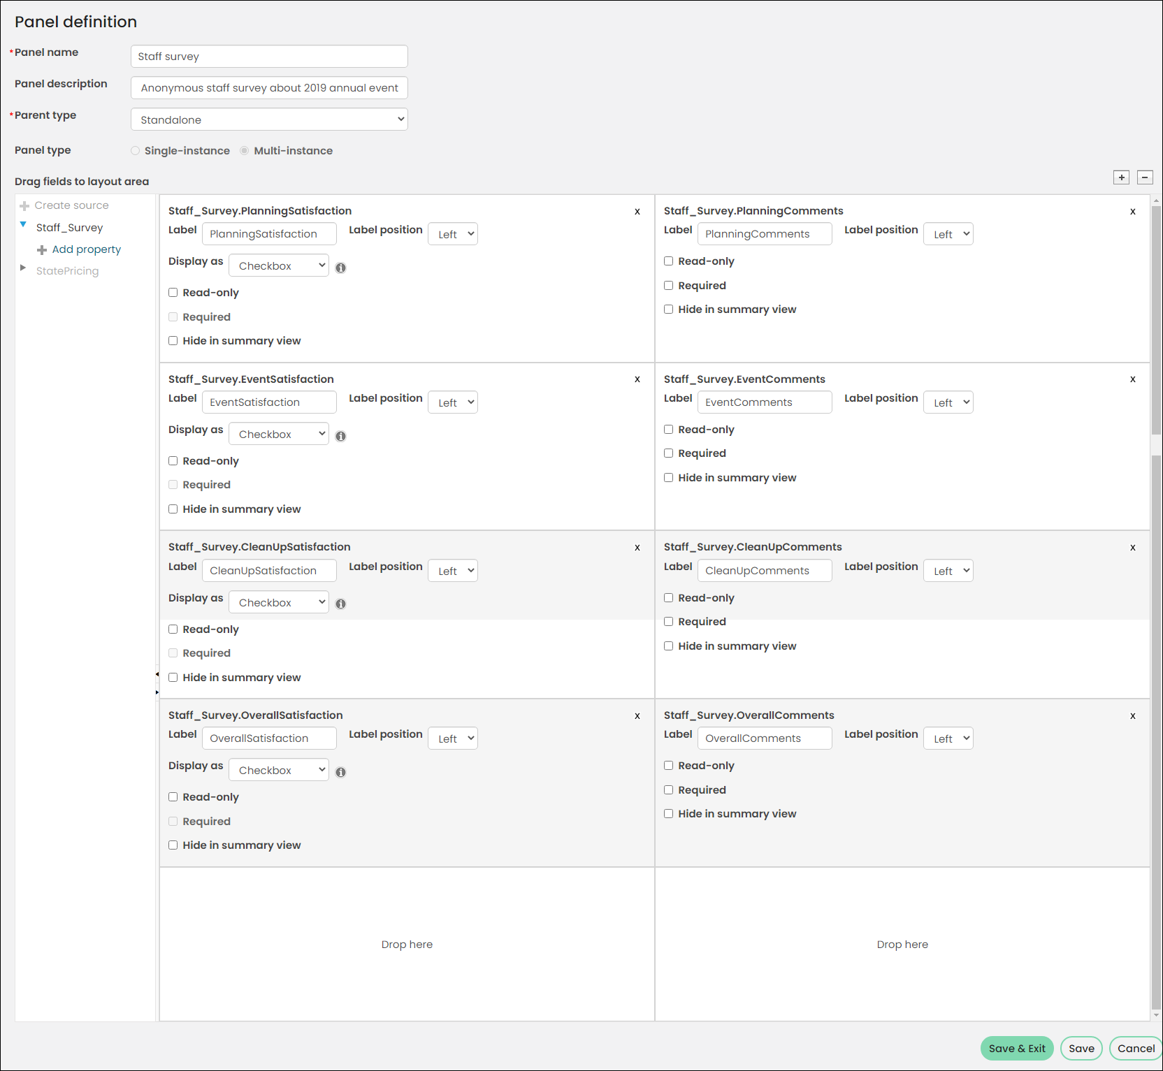Remove the CleanUpComments field with its x
1163x1071 pixels.
[1133, 548]
